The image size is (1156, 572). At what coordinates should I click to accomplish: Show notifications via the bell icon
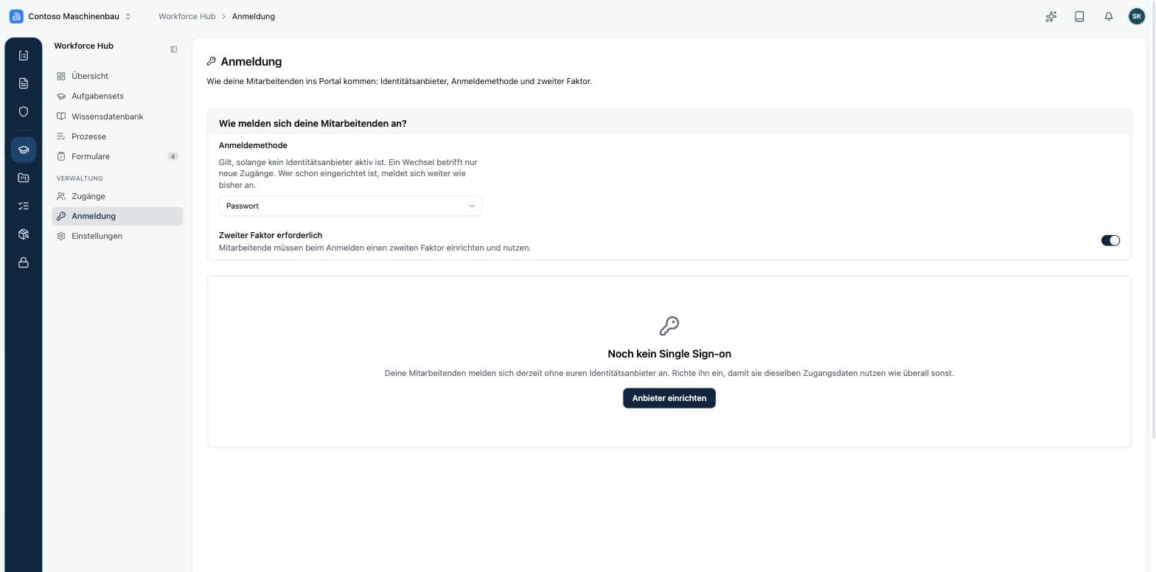tap(1108, 16)
